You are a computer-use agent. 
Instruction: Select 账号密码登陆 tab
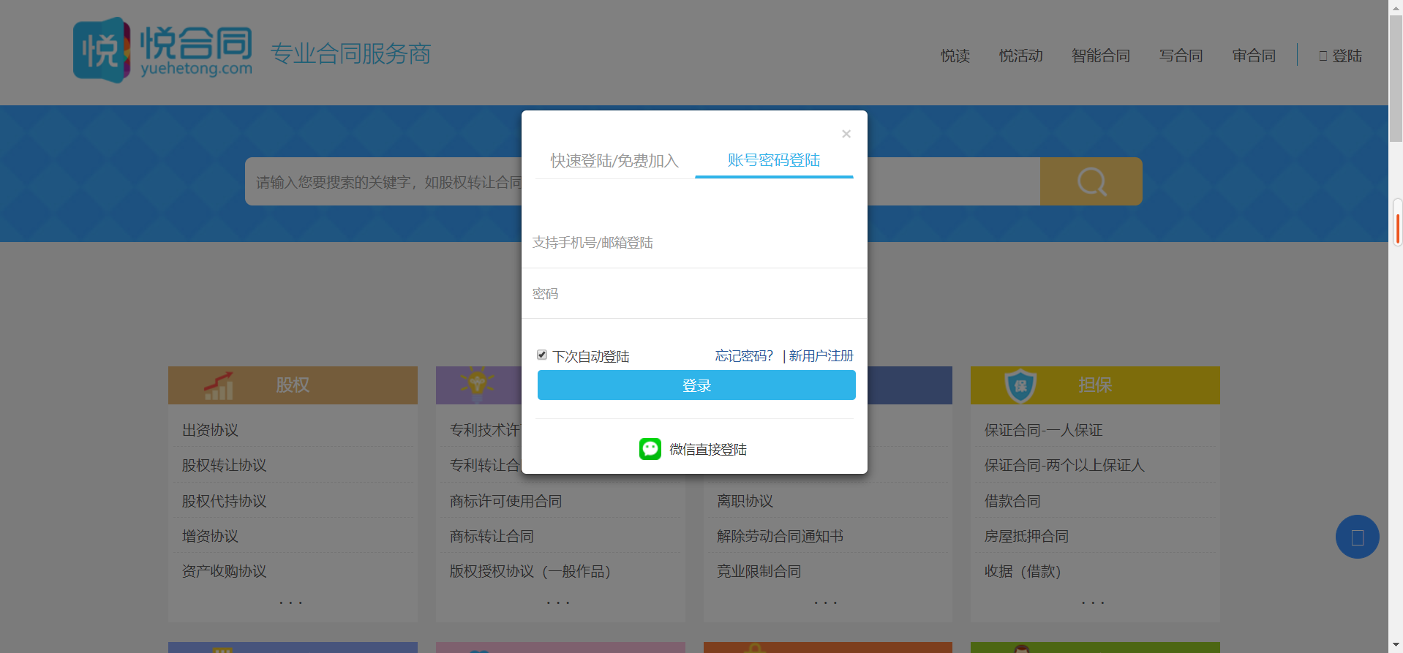[x=774, y=160]
